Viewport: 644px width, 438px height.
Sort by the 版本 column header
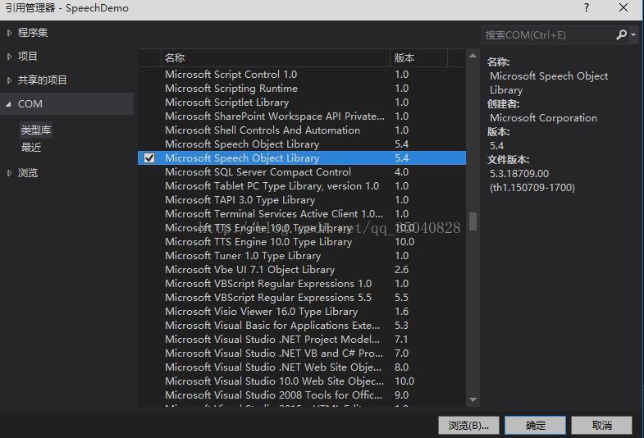click(x=418, y=58)
